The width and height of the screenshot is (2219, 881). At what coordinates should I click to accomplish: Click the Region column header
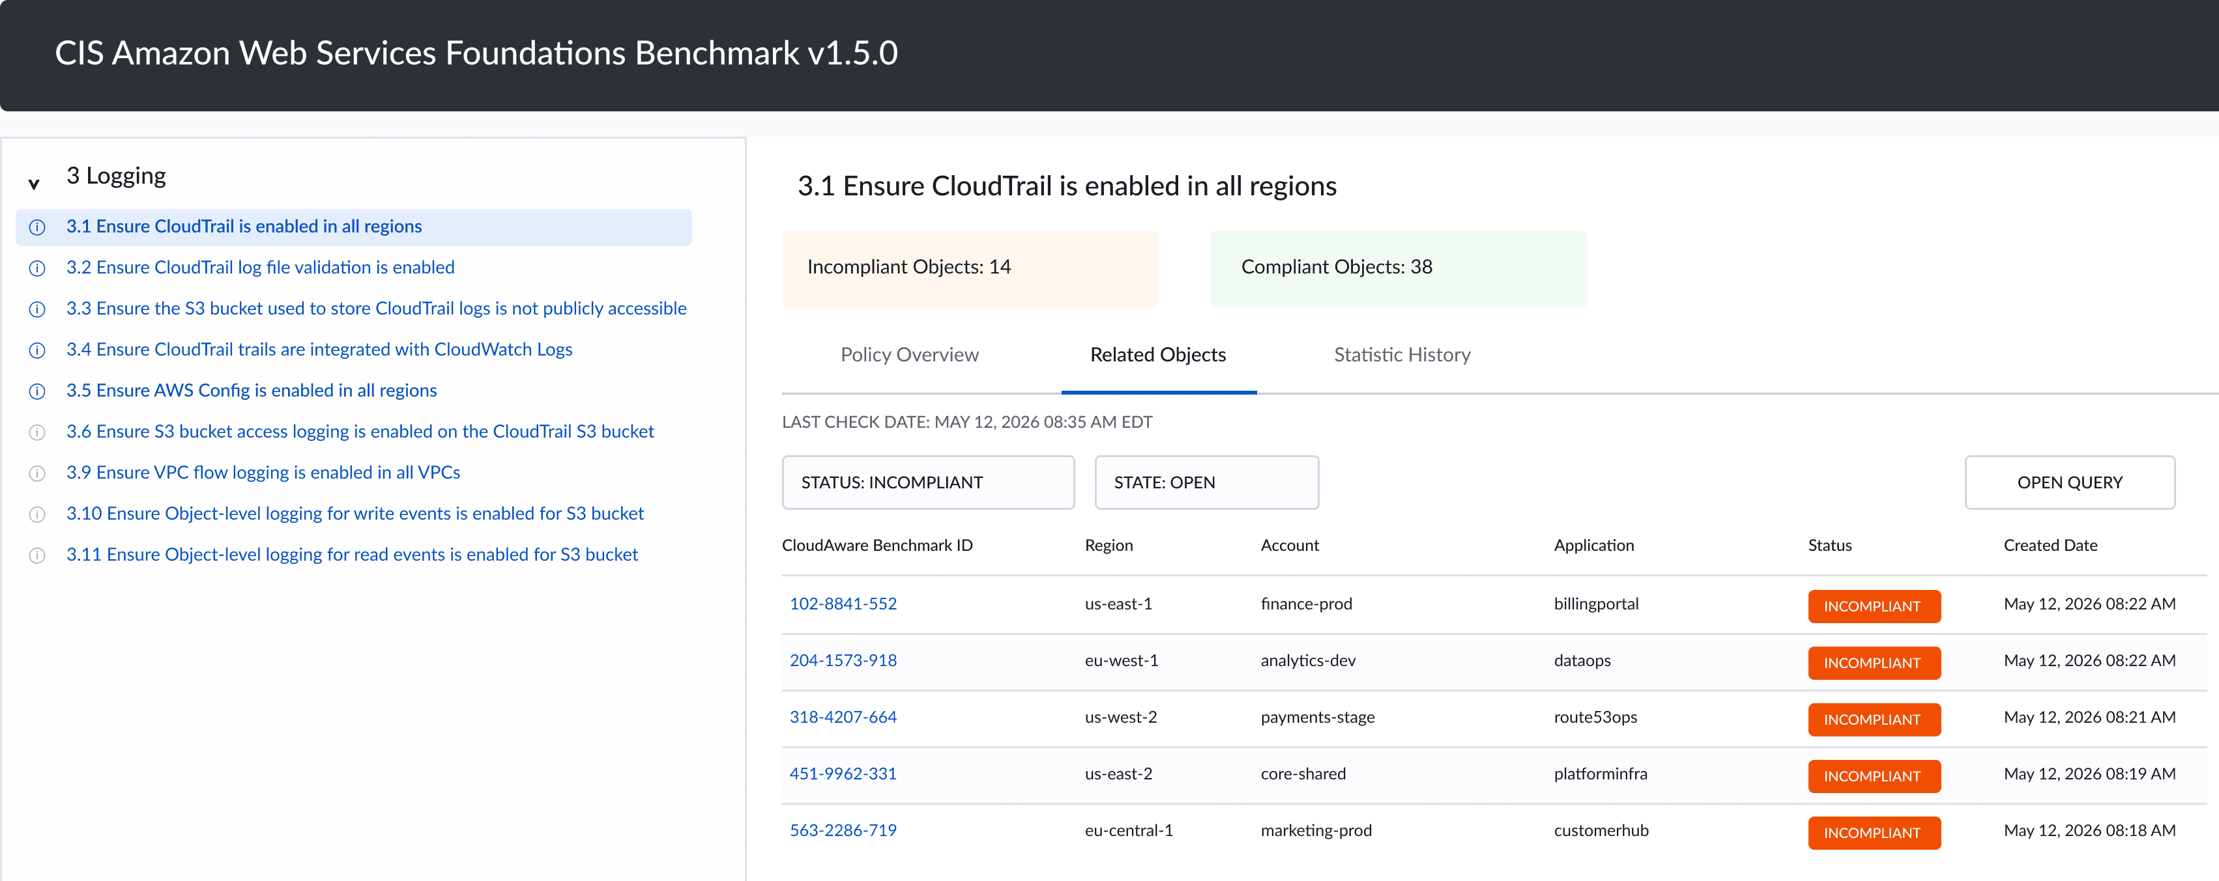pyautogui.click(x=1109, y=546)
